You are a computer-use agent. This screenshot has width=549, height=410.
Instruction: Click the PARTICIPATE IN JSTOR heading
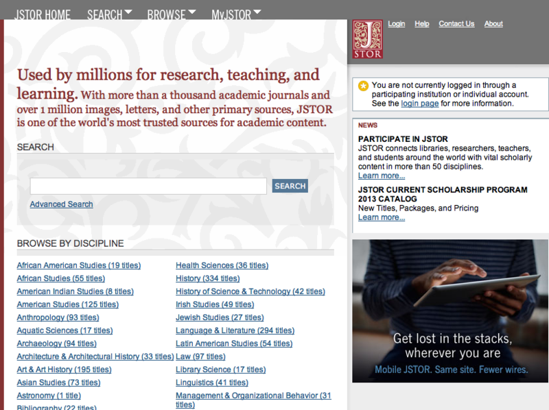point(403,139)
